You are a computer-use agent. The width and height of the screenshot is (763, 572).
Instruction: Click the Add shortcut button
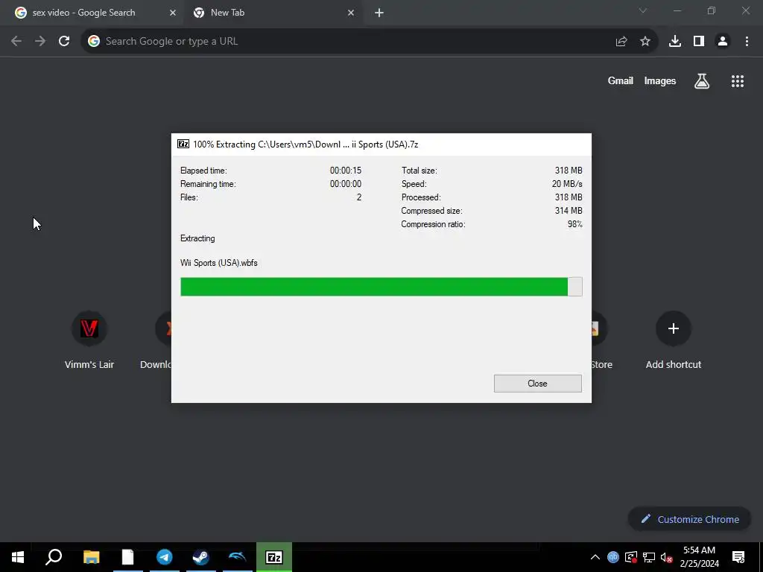coord(674,340)
